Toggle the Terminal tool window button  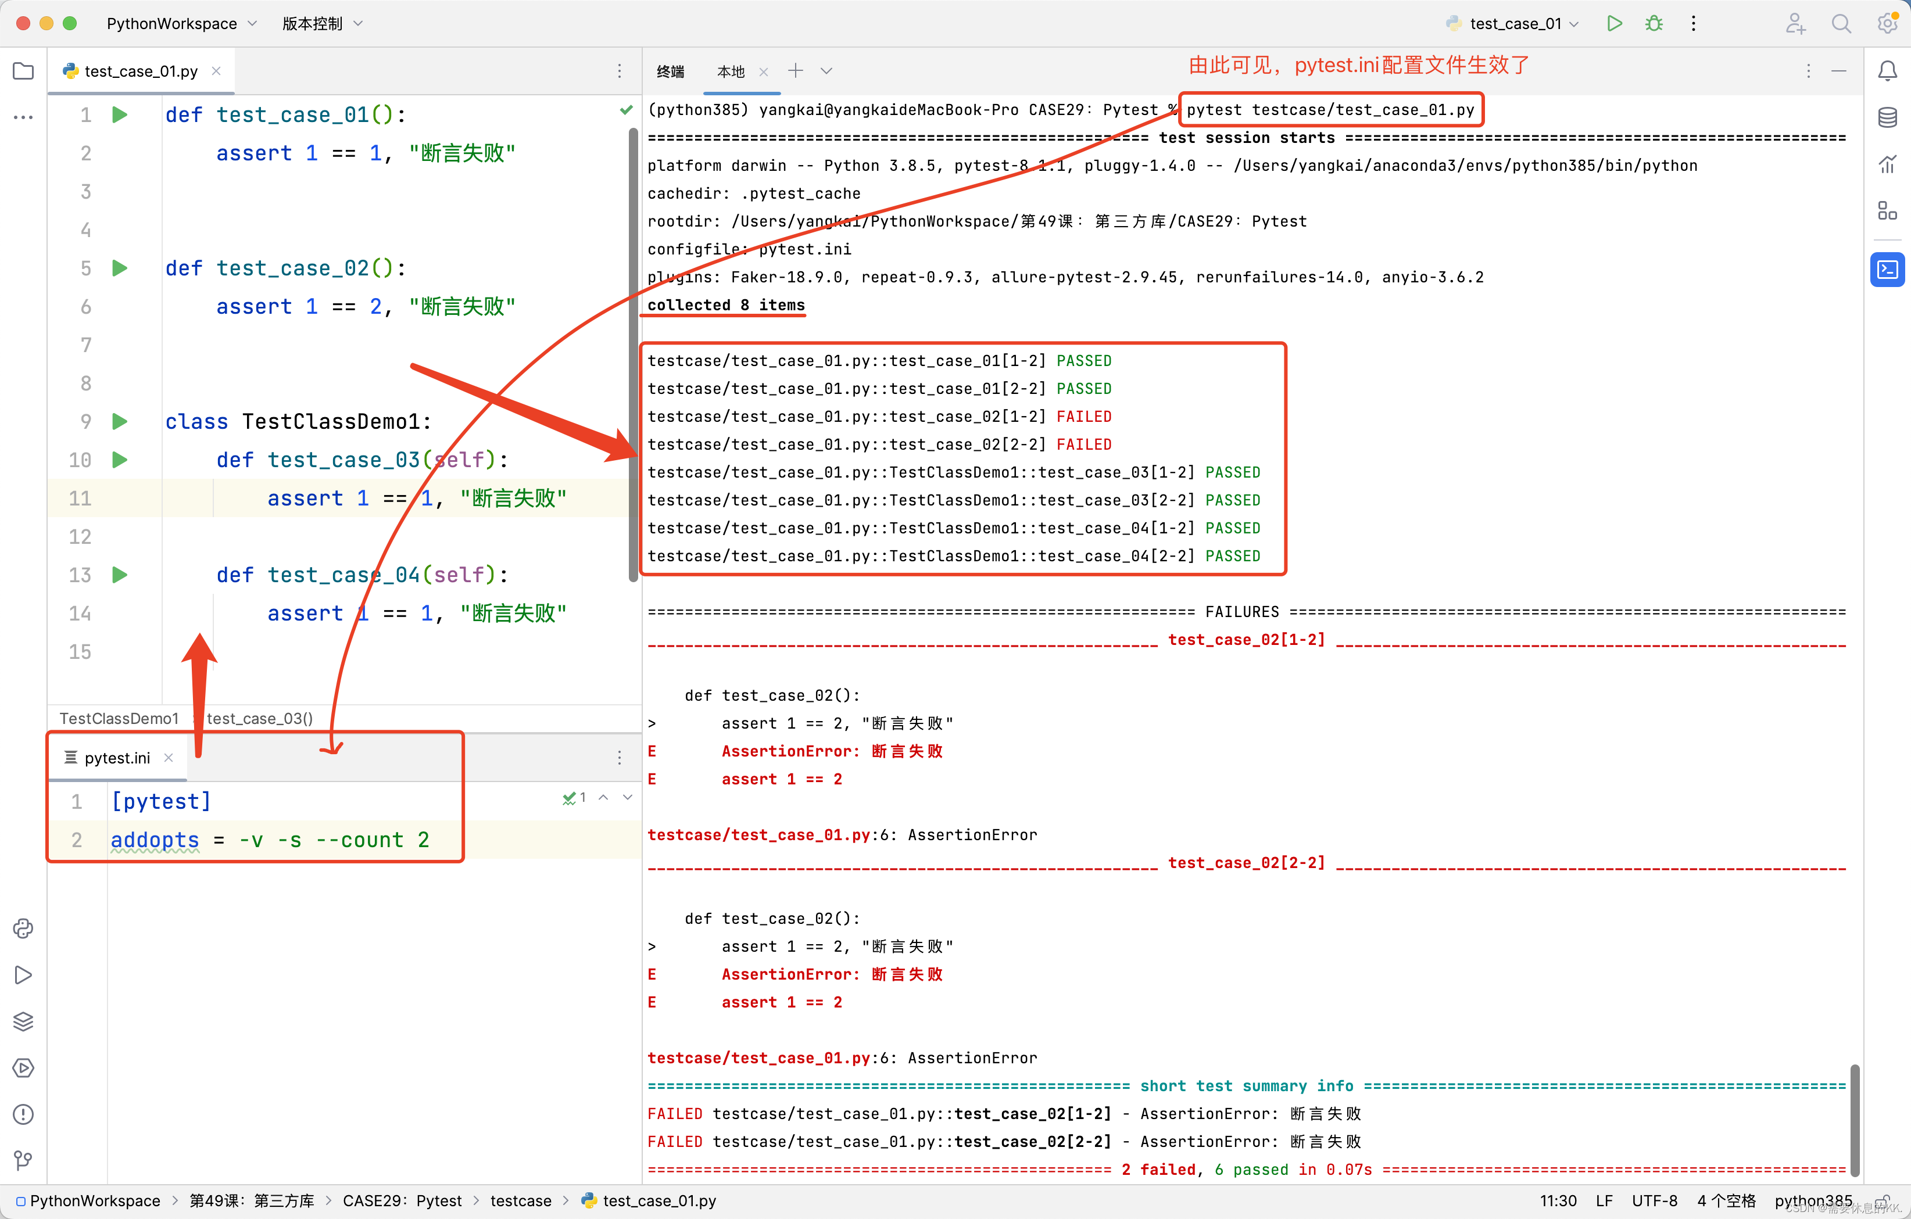(1888, 270)
